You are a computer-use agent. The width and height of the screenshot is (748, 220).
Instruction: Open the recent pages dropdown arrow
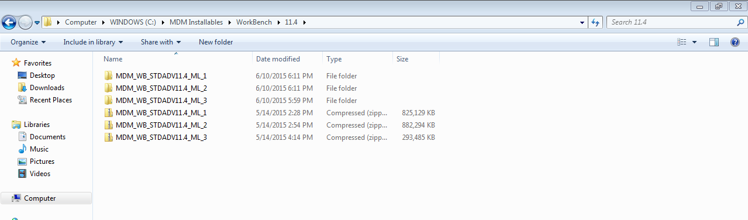coord(37,23)
